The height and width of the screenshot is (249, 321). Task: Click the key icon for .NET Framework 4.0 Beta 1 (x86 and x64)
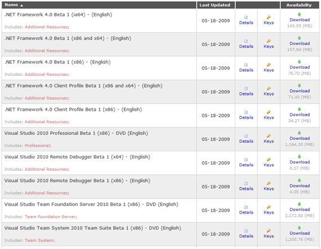[x=269, y=41]
